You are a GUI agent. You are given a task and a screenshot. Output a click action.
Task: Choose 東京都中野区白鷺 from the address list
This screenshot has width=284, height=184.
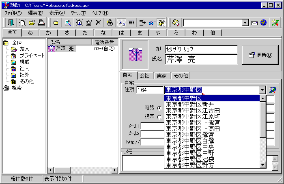(x=212, y=141)
